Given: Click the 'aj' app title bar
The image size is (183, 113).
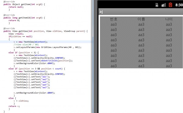Looking at the screenshot, I should click(x=141, y=12).
